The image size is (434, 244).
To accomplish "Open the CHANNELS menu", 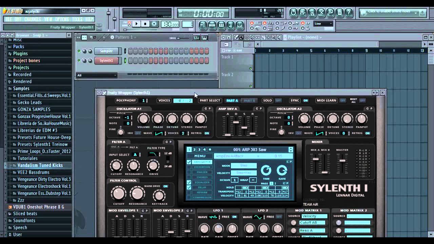I will pyautogui.click(x=33, y=19).
